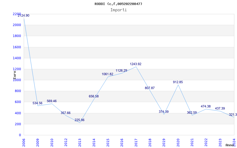Click the year 2010 axis label
Image resolution: width=237 pixels, height=148 pixels.
click(x=52, y=143)
